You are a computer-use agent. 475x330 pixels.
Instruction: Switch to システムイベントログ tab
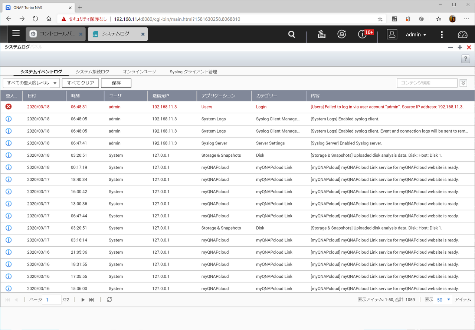pyautogui.click(x=41, y=71)
